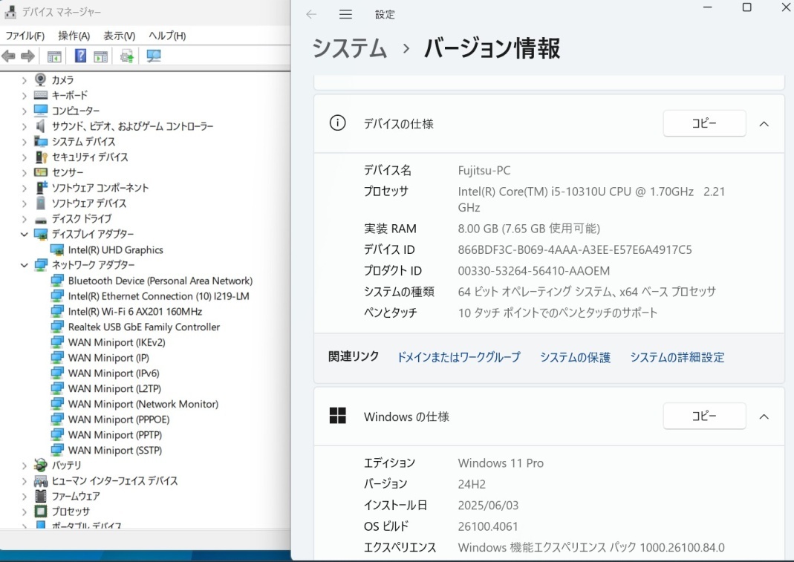Expand the カメラ tree node
Screen dimensions: 794x562
[x=24, y=80]
